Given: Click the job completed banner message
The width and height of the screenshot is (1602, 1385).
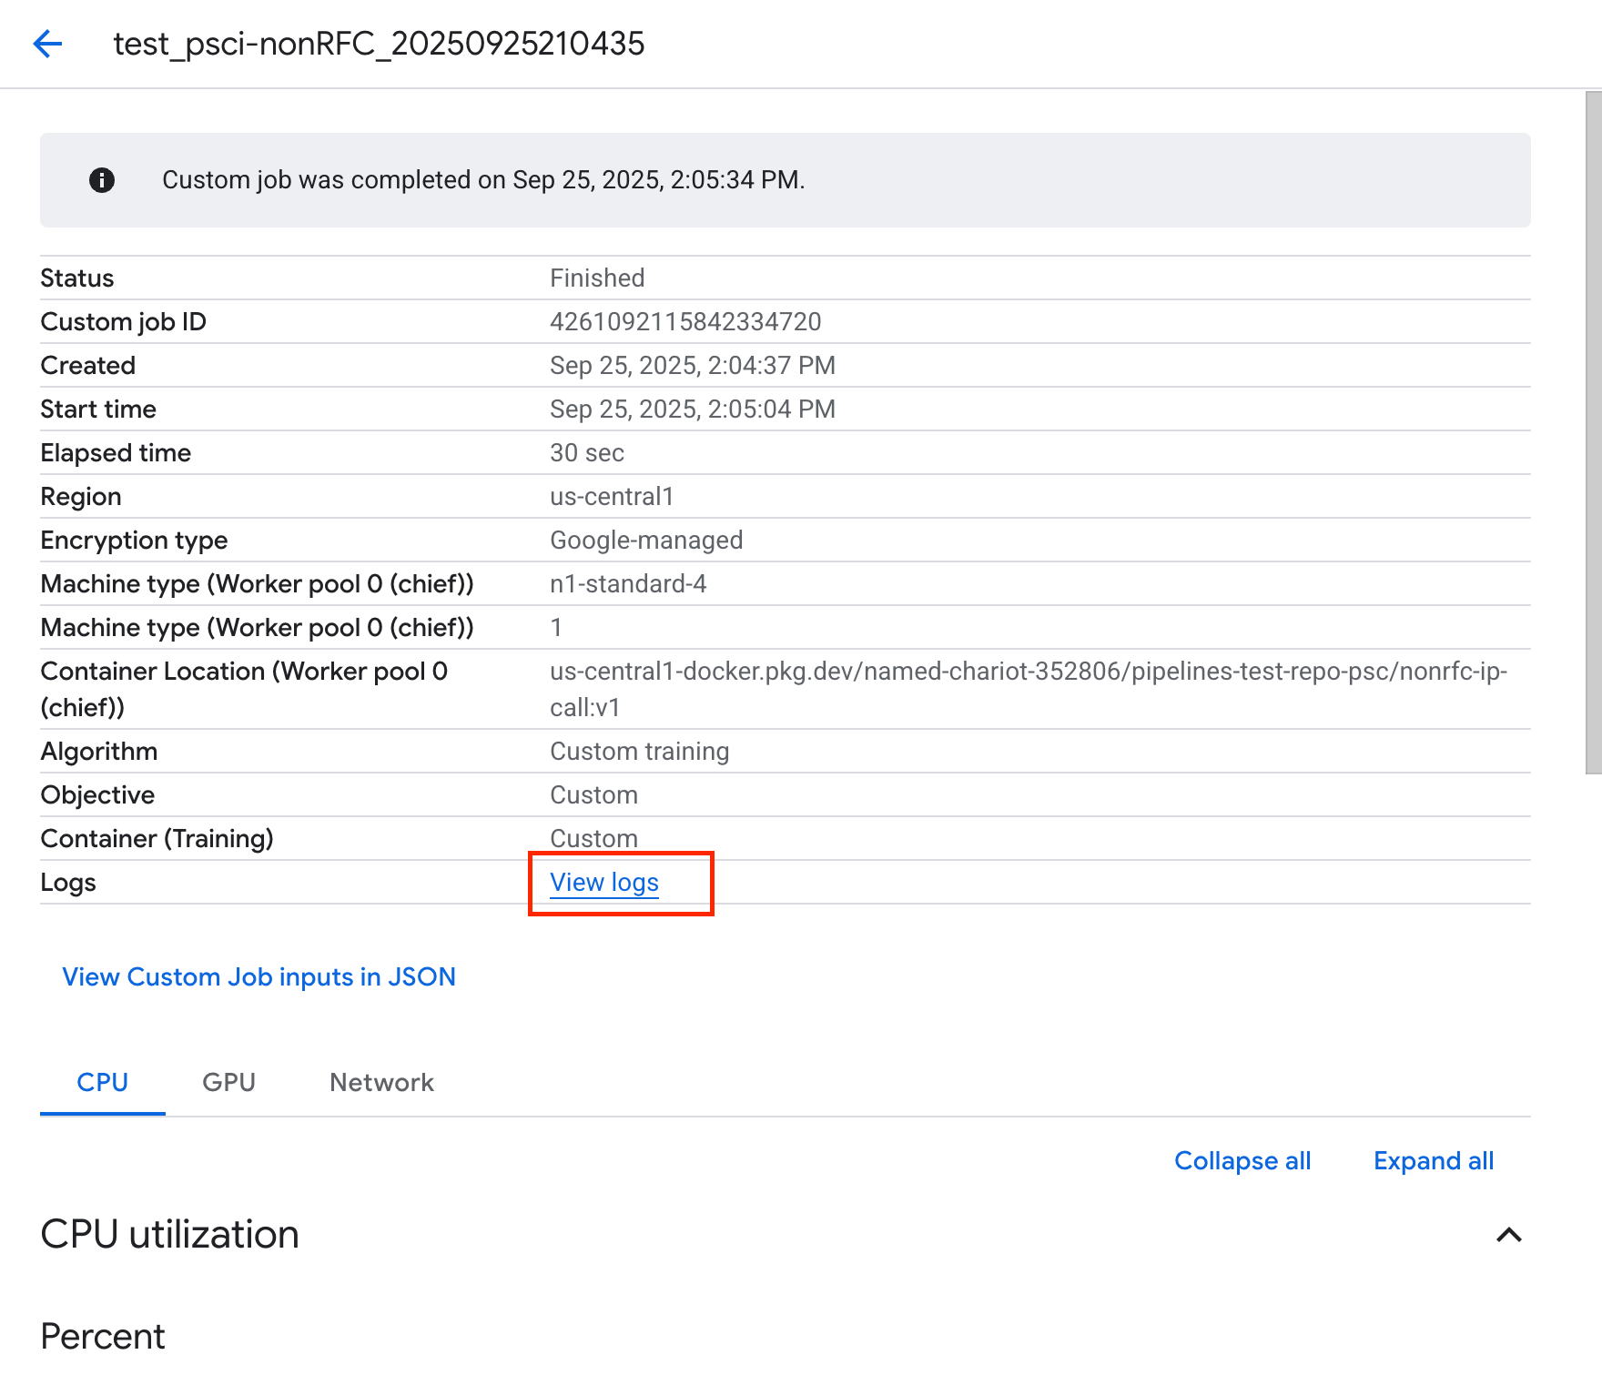Looking at the screenshot, I should (483, 180).
